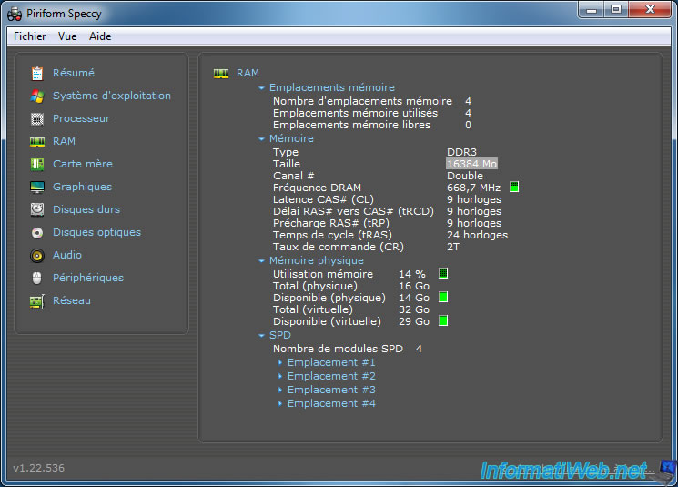Click the Résumé clipboard icon
The image size is (678, 487).
click(x=37, y=74)
